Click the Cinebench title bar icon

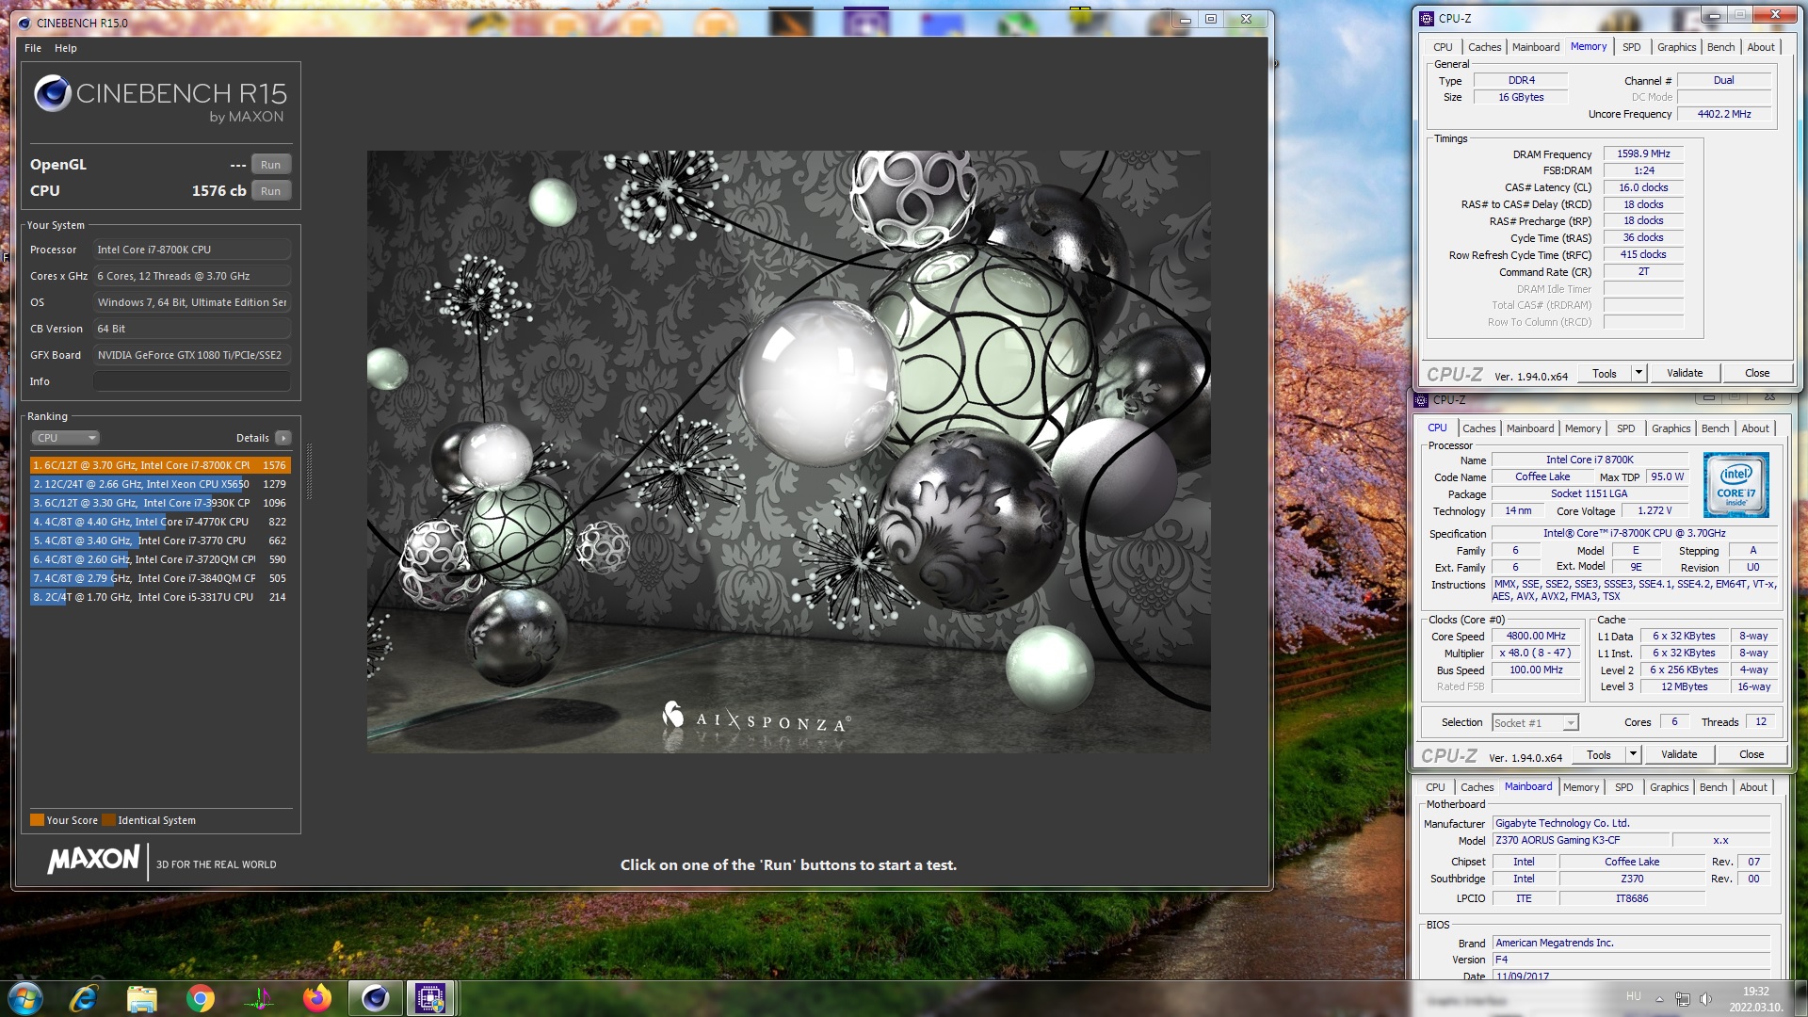(x=24, y=23)
